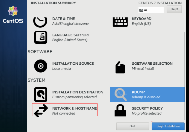Click 'INSTALLATION DESTINATION' heading text
This screenshot has height=132, width=189.
[78, 92]
